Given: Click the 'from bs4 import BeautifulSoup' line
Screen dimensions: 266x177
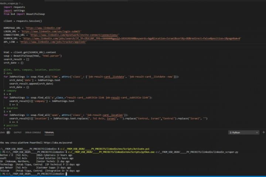Looking at the screenshot, I should pos(24,14).
